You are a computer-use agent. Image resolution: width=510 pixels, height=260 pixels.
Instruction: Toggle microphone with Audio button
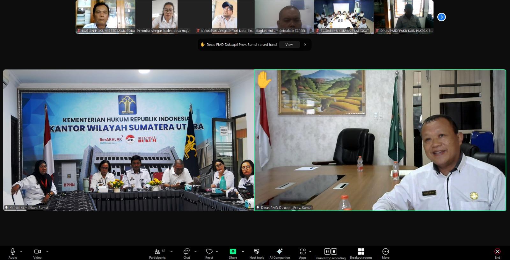pos(13,252)
